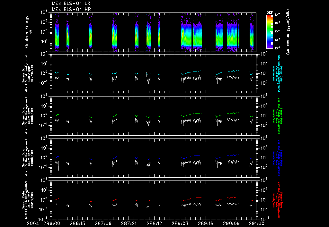Click the 10^4 tick of the electron energy axis
Screen dimensions: 329x227
(x=44, y=13)
